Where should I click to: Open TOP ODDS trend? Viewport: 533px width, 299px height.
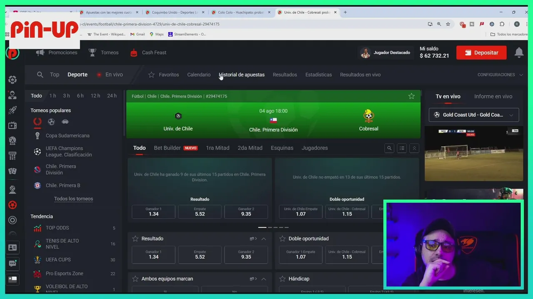pyautogui.click(x=57, y=228)
